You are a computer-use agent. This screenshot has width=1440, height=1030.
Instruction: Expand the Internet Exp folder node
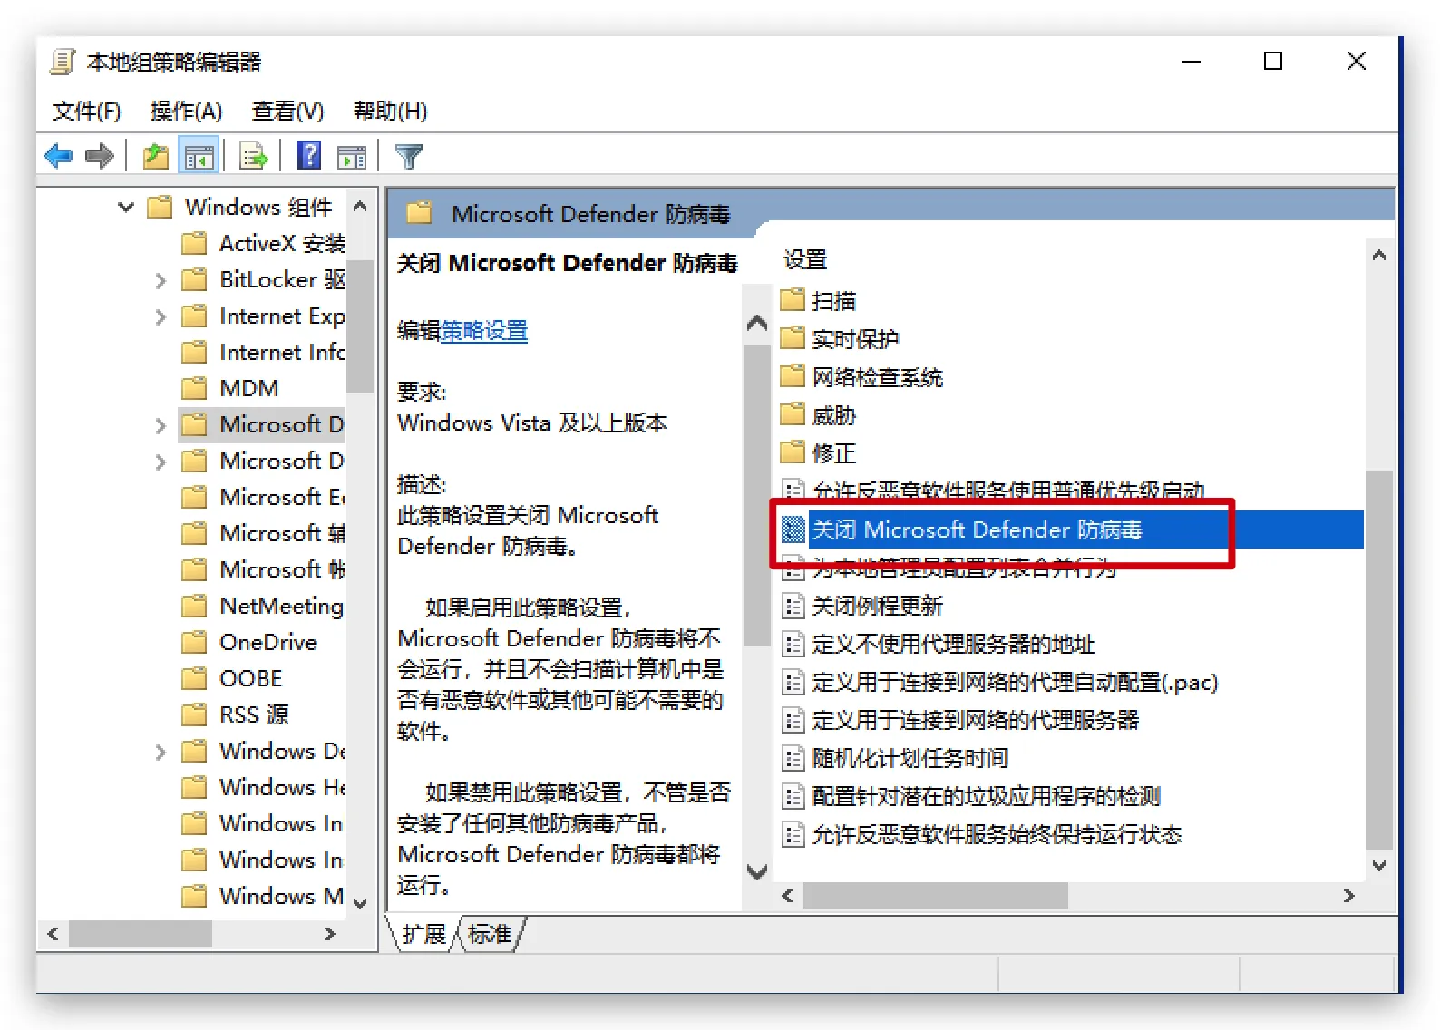point(161,316)
